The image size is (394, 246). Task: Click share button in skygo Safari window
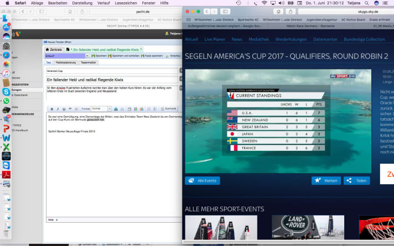pyautogui.click(x=291, y=12)
